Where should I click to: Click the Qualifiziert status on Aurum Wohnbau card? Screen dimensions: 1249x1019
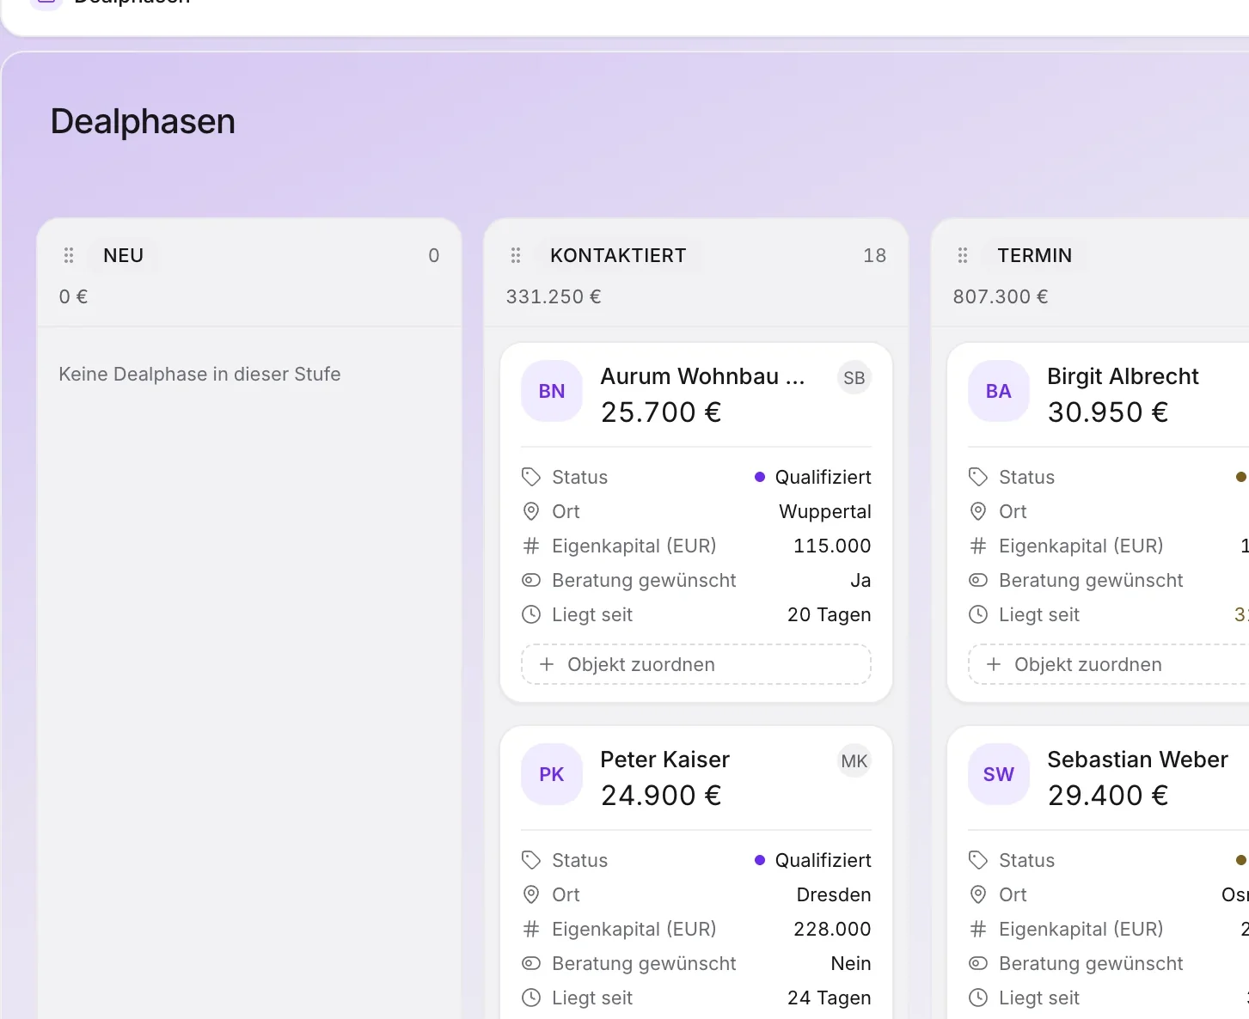pos(813,477)
